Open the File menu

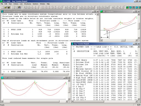coord(2,4)
